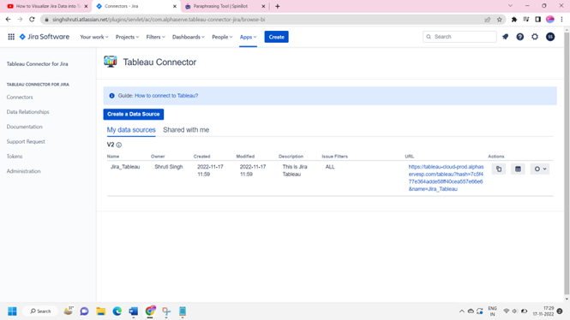Bookmark this page with the star icon

pyautogui.click(x=500, y=20)
